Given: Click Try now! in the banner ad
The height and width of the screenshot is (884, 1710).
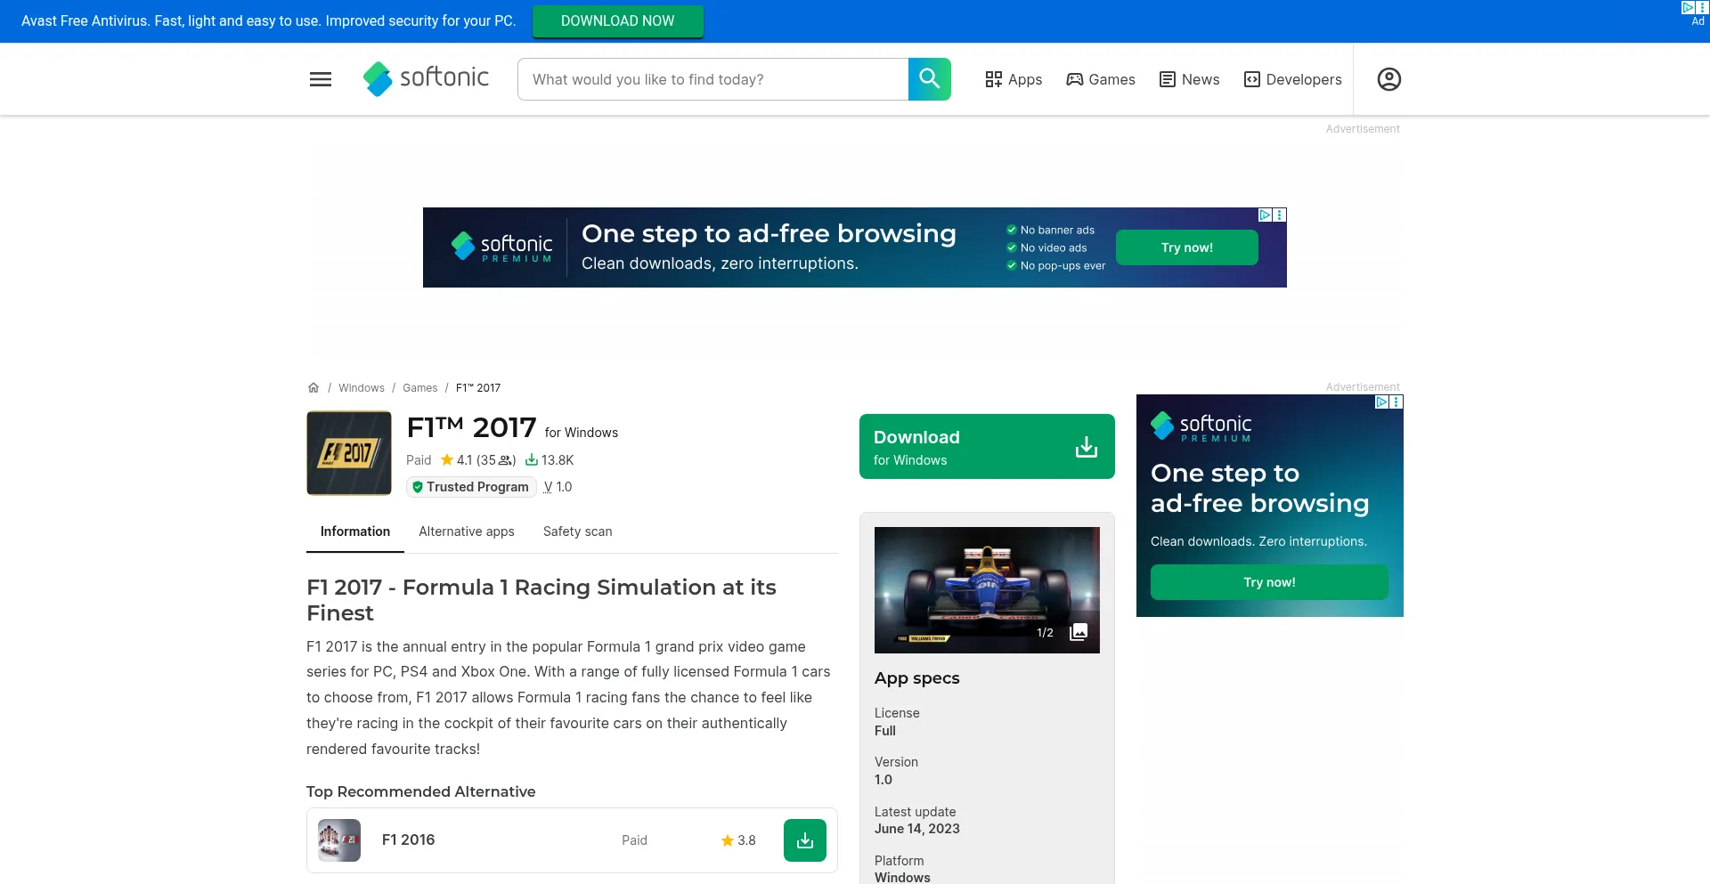Looking at the screenshot, I should [x=1187, y=247].
